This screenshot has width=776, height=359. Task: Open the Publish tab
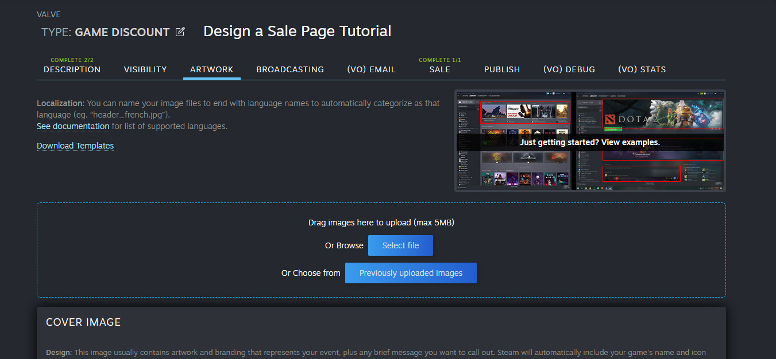[502, 69]
